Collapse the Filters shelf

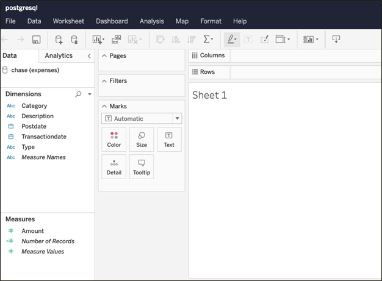click(104, 81)
